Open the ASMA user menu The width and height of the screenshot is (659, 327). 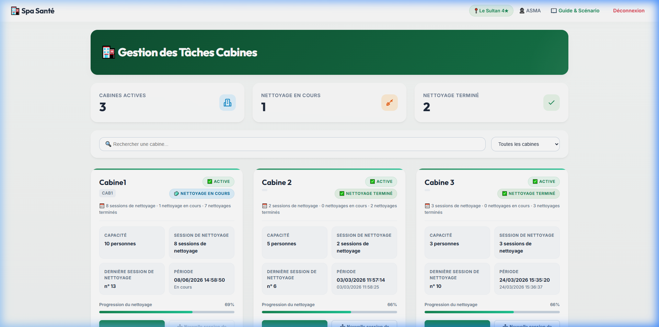(x=530, y=11)
